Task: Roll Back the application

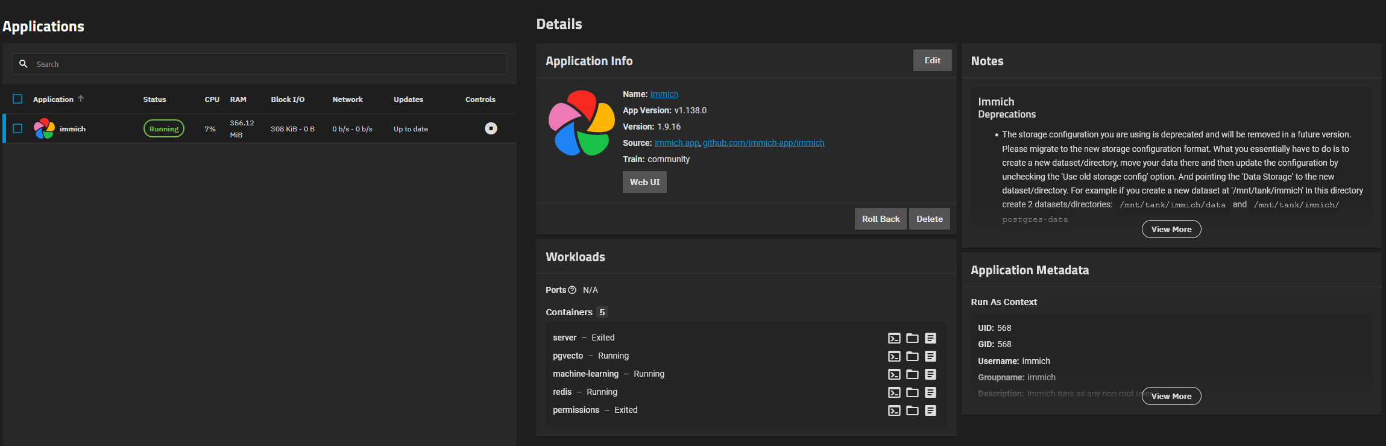Action: (x=880, y=219)
